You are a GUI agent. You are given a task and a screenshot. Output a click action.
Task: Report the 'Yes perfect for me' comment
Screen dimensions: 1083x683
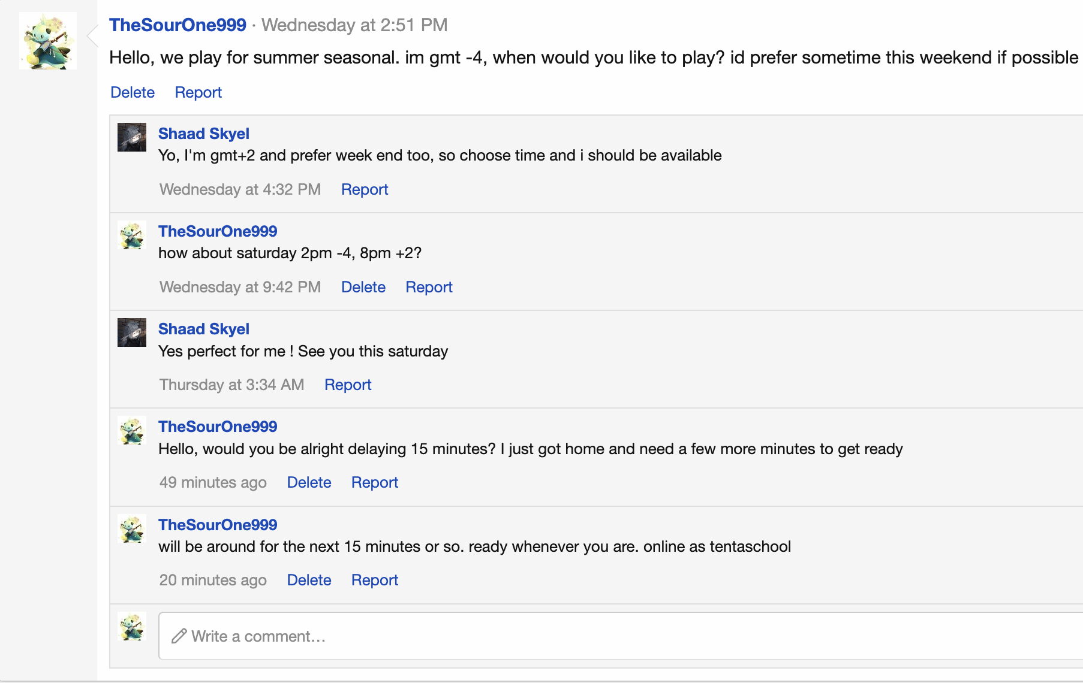348,385
